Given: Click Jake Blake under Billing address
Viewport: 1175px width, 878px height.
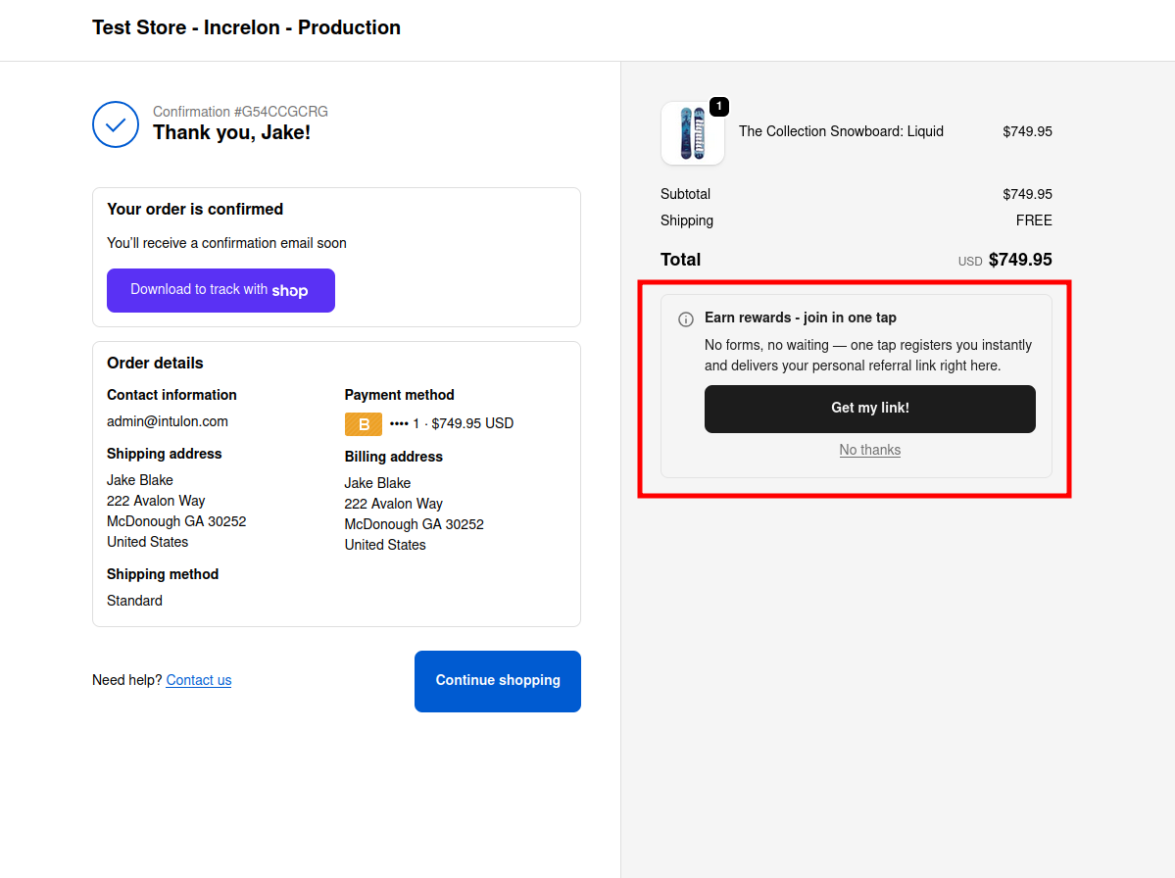Looking at the screenshot, I should click(377, 483).
